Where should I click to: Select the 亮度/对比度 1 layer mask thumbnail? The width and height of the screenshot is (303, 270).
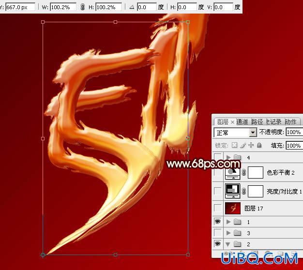(255, 191)
